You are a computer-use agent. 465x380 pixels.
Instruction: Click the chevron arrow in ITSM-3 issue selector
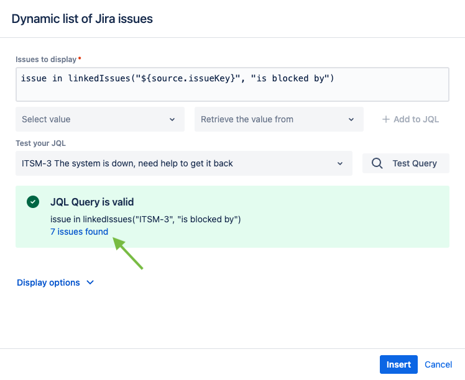pyautogui.click(x=340, y=163)
